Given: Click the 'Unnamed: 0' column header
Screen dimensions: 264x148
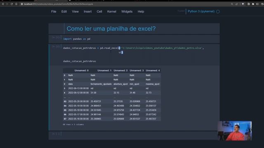Looking at the screenshot, I should pos(82,70).
